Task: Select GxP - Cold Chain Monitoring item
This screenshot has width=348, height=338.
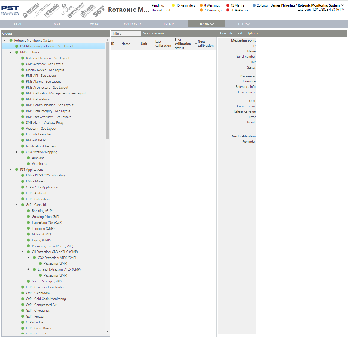Action: [46, 299]
